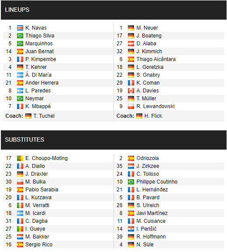Viewport: 227px width, 252px height.
Task: Click the Cameroon flag beside E. Choupo-Moting
Action: point(20,158)
